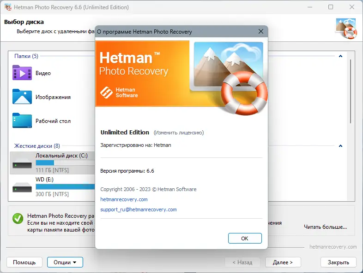
Task: Click the Рабочий стол folder icon
Action: click(22, 121)
